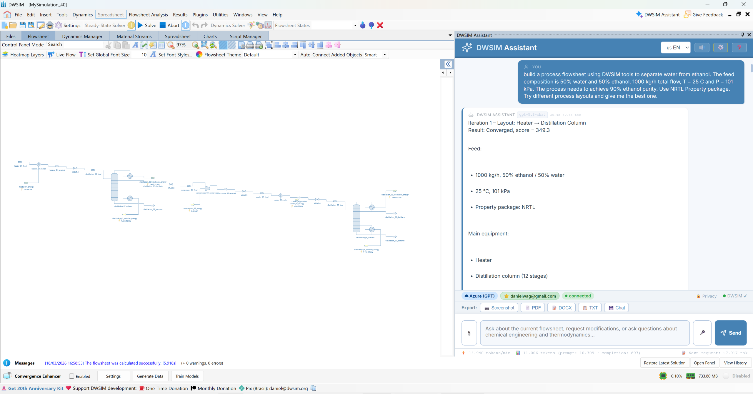Click the assistant message input field
753x394 pixels.
584,333
